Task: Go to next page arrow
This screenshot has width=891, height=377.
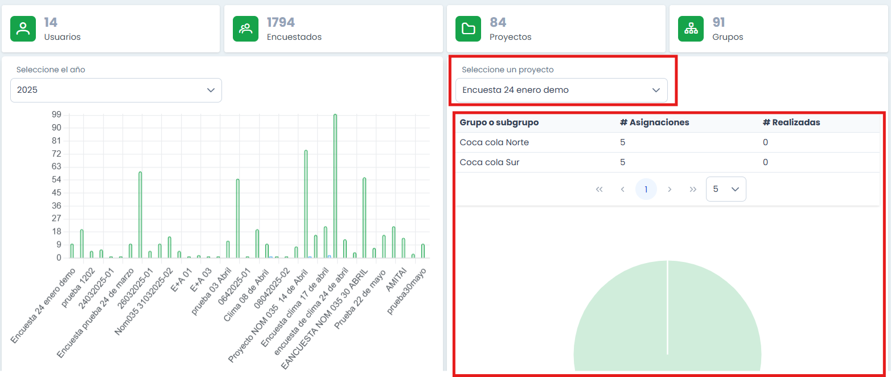Action: (670, 189)
